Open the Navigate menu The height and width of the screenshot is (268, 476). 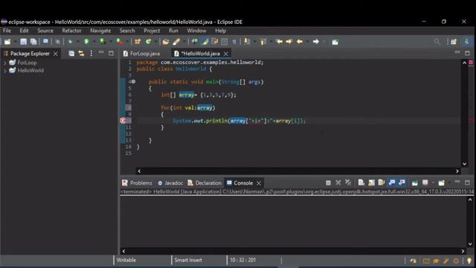(x=100, y=31)
